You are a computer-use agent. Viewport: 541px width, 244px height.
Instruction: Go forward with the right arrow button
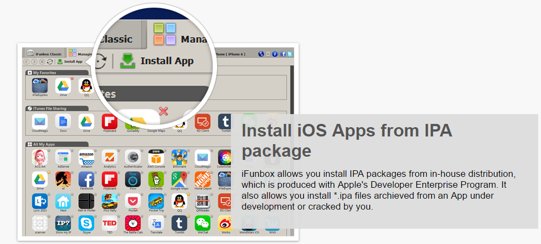34,62
